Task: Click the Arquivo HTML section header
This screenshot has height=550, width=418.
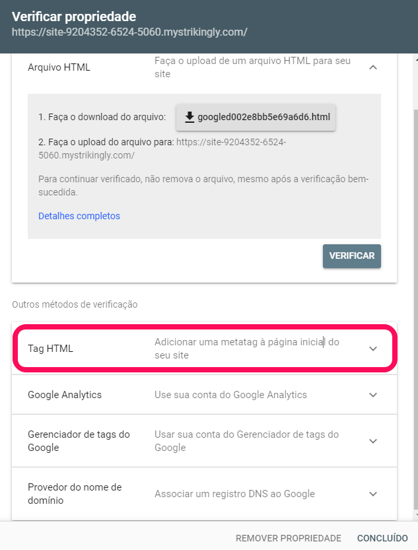Action: (x=205, y=67)
